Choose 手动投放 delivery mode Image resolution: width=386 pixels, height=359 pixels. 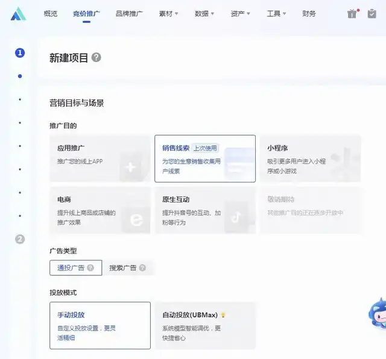coord(100,325)
